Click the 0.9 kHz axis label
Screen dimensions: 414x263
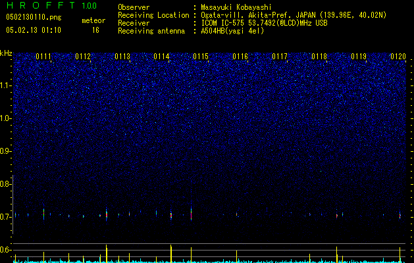pyautogui.click(x=6, y=151)
